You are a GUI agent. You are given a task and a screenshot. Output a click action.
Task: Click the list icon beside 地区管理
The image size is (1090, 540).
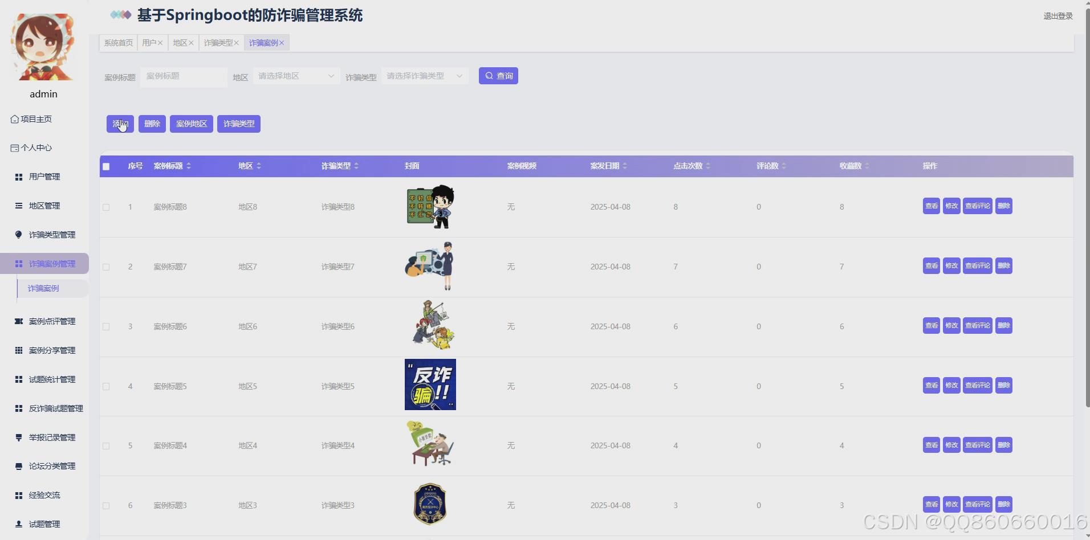(x=19, y=206)
